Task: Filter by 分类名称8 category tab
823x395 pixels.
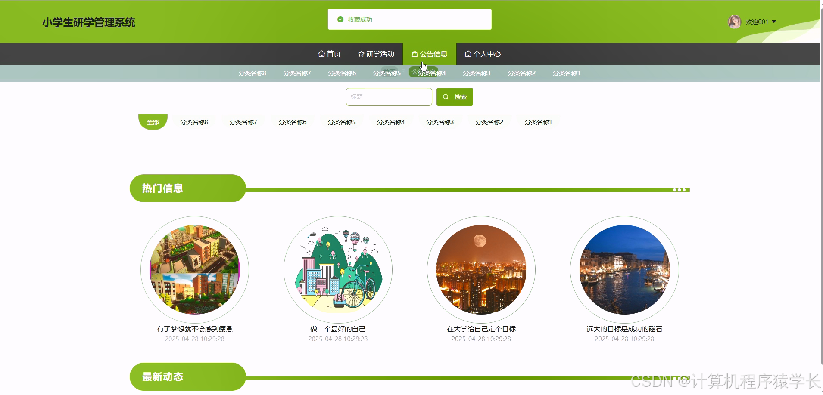Action: click(x=194, y=122)
